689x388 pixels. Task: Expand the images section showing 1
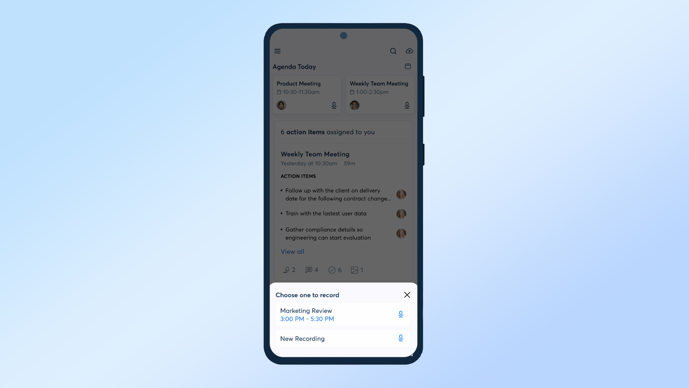pos(357,270)
